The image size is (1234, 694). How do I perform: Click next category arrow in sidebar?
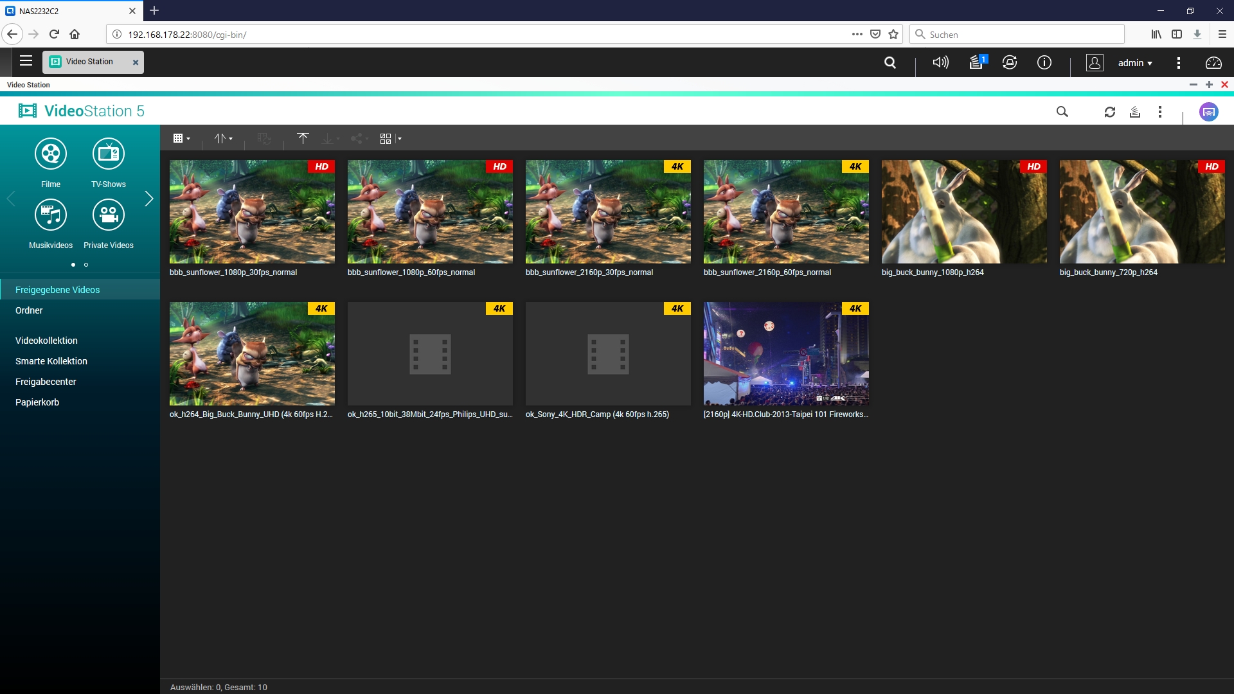pyautogui.click(x=149, y=199)
